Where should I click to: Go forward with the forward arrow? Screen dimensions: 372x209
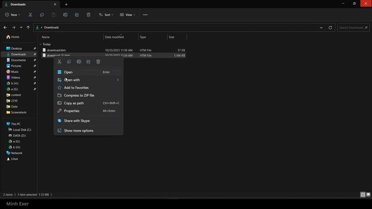tap(13, 27)
